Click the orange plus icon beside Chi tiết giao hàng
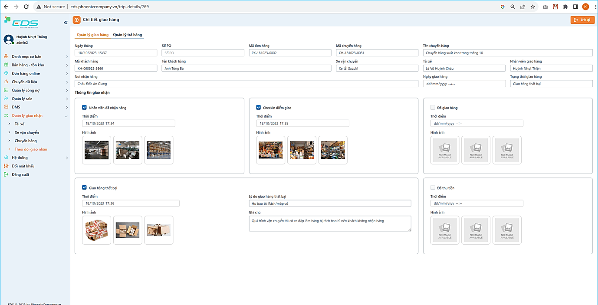The image size is (598, 305). click(77, 20)
